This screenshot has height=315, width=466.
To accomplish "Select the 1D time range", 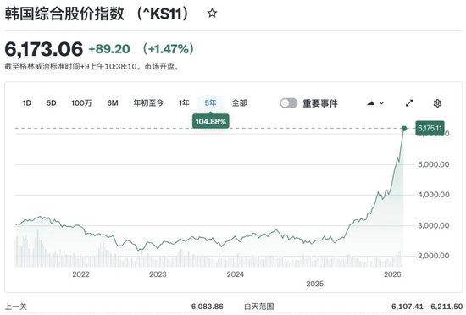I will coord(27,103).
